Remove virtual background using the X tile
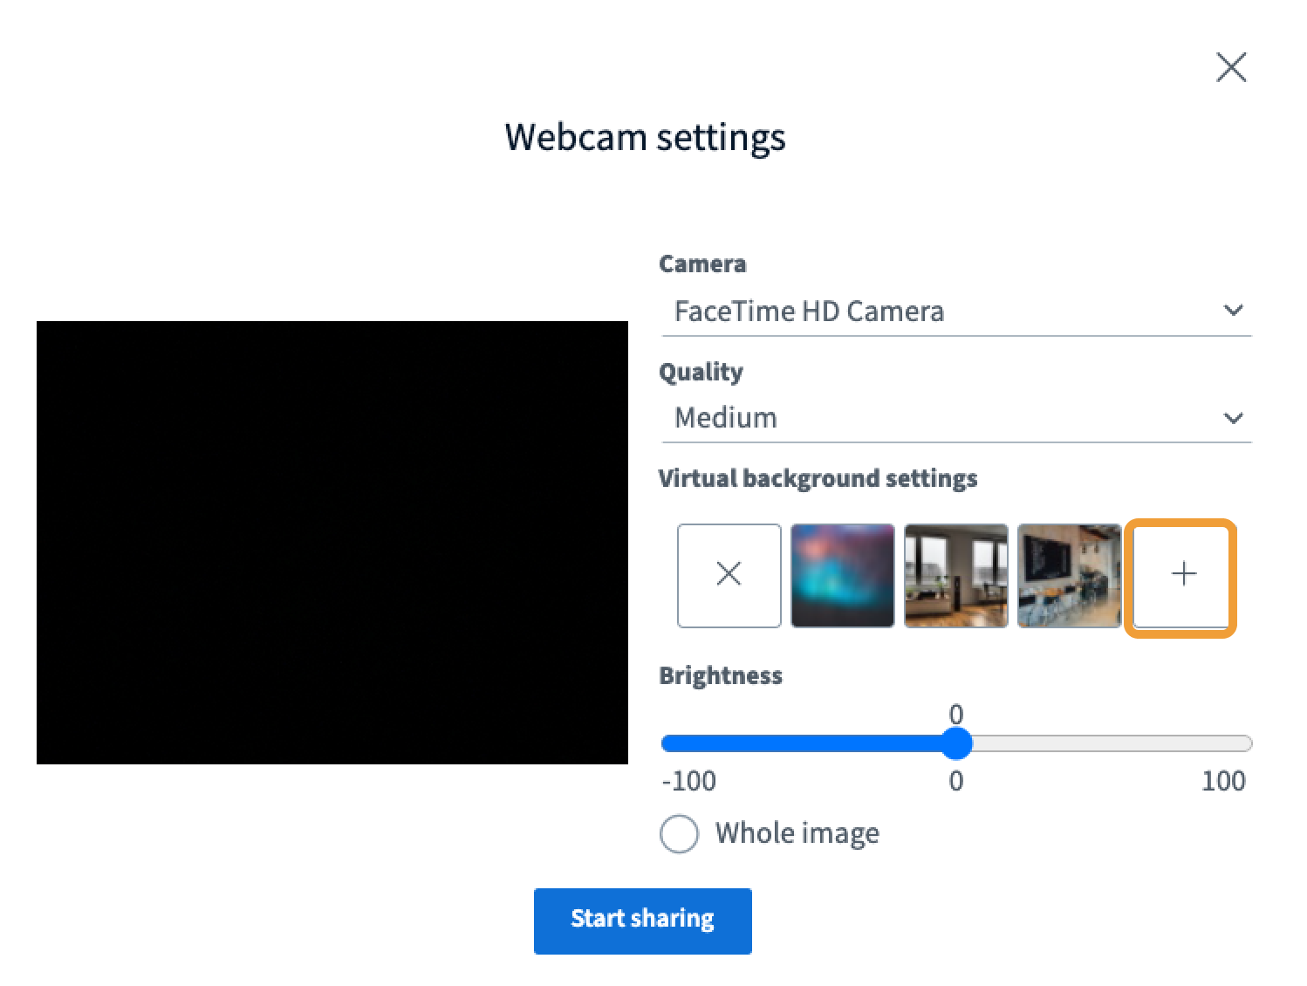The width and height of the screenshot is (1307, 986). click(729, 575)
